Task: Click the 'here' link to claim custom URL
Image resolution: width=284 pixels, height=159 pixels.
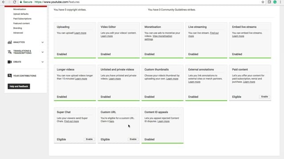Action: pos(111,121)
